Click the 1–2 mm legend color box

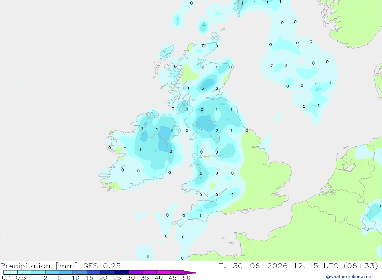point(38,272)
